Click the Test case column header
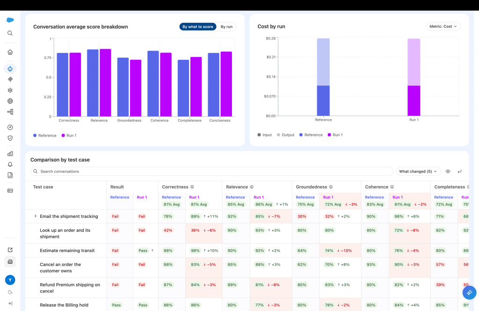This screenshot has width=479, height=311. (x=43, y=187)
